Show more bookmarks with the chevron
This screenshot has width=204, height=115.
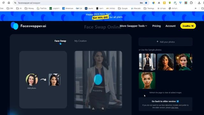(195, 8)
